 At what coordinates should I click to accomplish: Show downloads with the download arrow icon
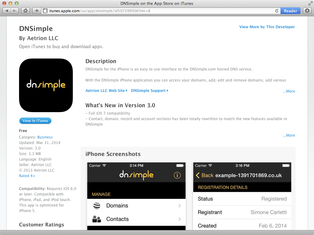(307, 11)
